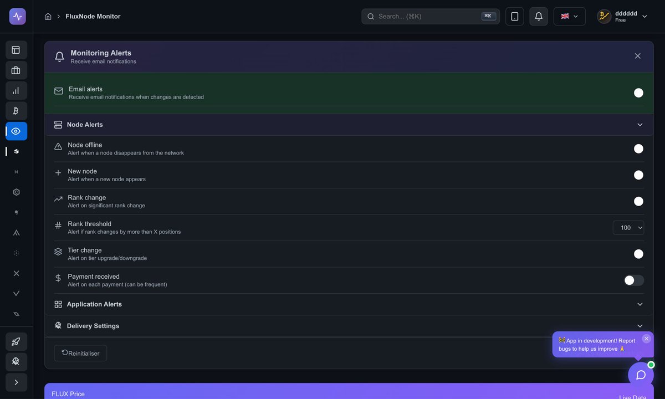Click the layers icon for Tier change
This screenshot has width=665, height=399.
coord(58,252)
